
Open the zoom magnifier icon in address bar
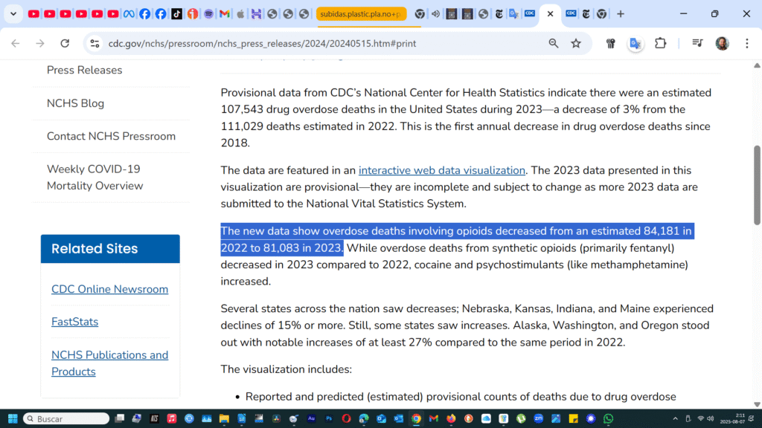[554, 43]
